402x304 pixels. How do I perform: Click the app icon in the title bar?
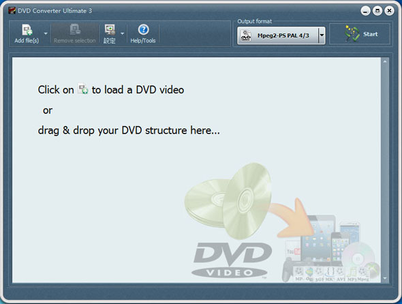(12, 10)
